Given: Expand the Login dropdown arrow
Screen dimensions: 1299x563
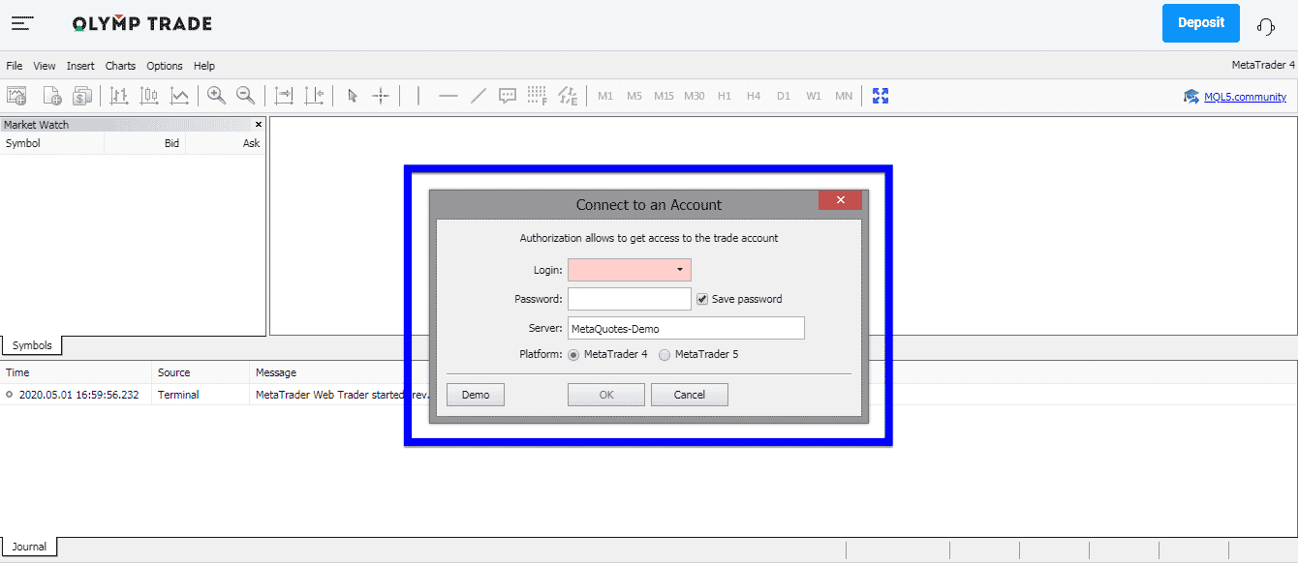Looking at the screenshot, I should (x=680, y=270).
